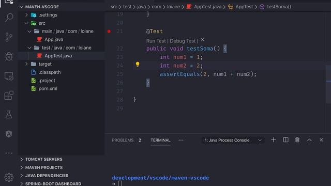Click Debug Test code lens
Image resolution: width=331 pixels, height=186 pixels.
pos(183,41)
